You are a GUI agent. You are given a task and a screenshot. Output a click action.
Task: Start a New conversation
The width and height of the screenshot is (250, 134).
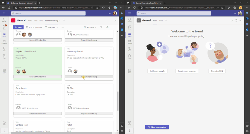point(157,127)
